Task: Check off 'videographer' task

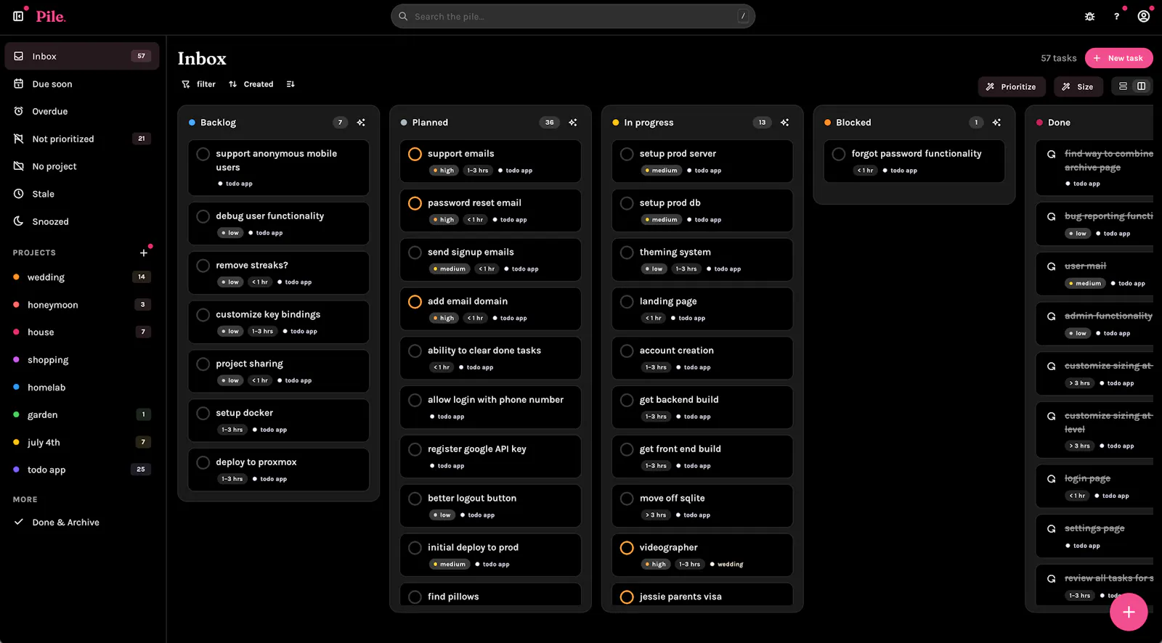Action: pyautogui.click(x=627, y=548)
